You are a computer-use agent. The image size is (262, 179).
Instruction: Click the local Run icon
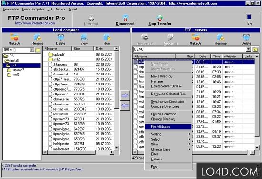107,38
